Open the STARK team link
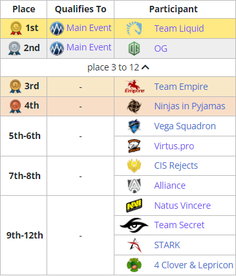Screen dimensions: 236x276 [x=167, y=245]
